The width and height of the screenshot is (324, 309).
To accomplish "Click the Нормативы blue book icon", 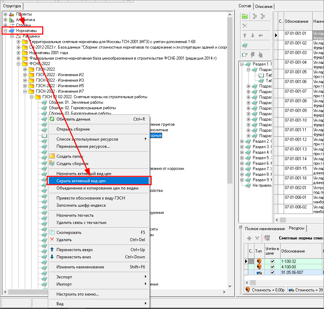I will tap(12, 31).
